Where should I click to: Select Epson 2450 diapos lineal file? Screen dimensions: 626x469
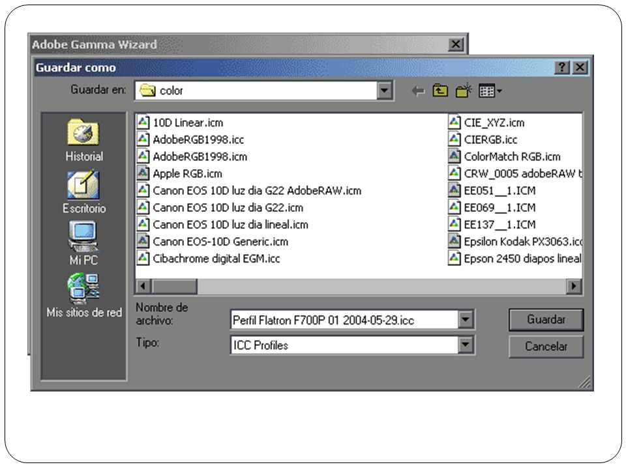[522, 259]
